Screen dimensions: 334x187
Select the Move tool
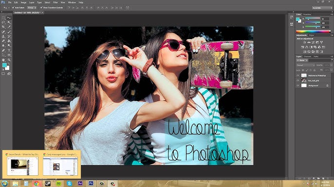[9, 18]
